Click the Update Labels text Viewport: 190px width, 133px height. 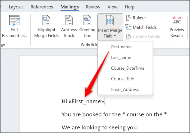[x=146, y=37]
